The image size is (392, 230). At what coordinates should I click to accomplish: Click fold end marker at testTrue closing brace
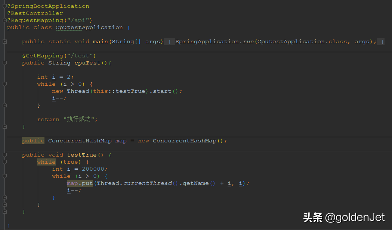[4, 211]
